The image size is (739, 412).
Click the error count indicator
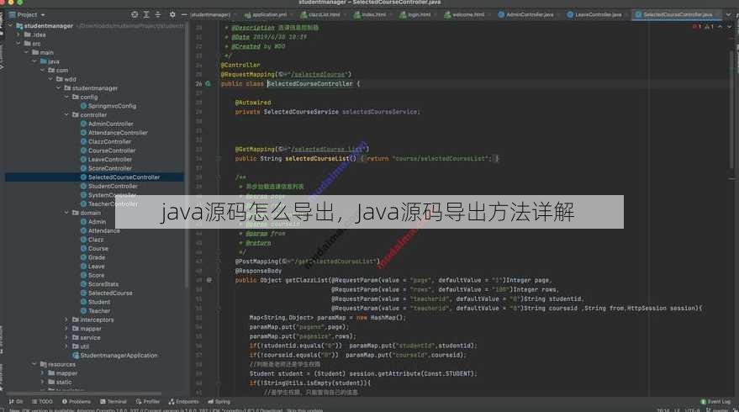pyautogui.click(x=697, y=27)
